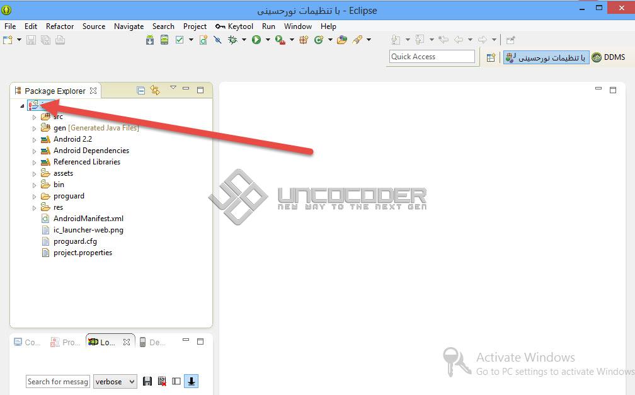Click the New Java Package icon

pos(304,40)
